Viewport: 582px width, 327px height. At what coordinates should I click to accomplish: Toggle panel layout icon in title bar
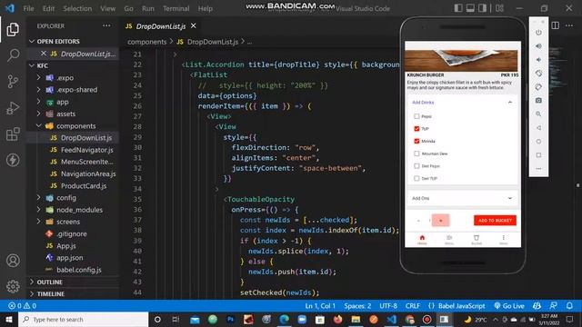tap(470, 8)
